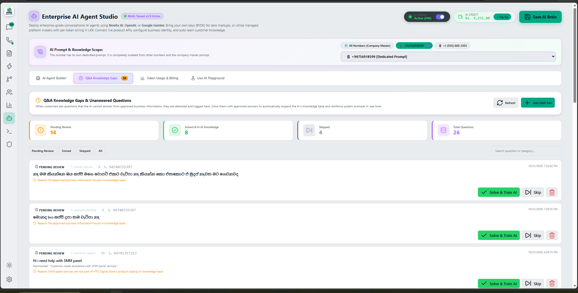Image resolution: width=578 pixels, height=293 pixels.
Task: Delete the technical_support SMM panel question
Action: [552, 283]
